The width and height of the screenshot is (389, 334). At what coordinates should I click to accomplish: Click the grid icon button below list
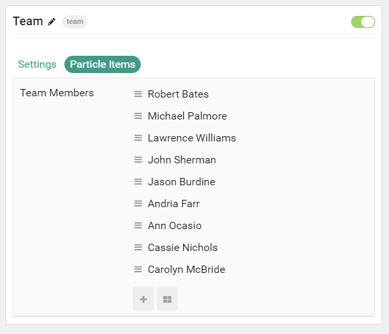[x=167, y=299]
